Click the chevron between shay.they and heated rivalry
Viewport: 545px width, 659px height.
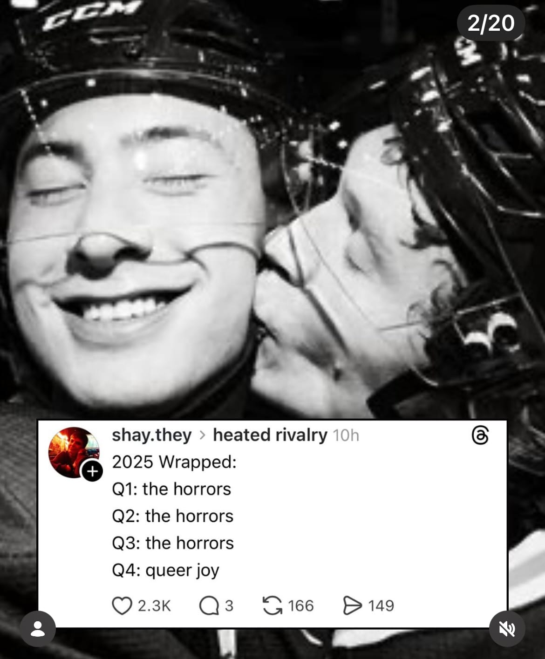coord(202,435)
